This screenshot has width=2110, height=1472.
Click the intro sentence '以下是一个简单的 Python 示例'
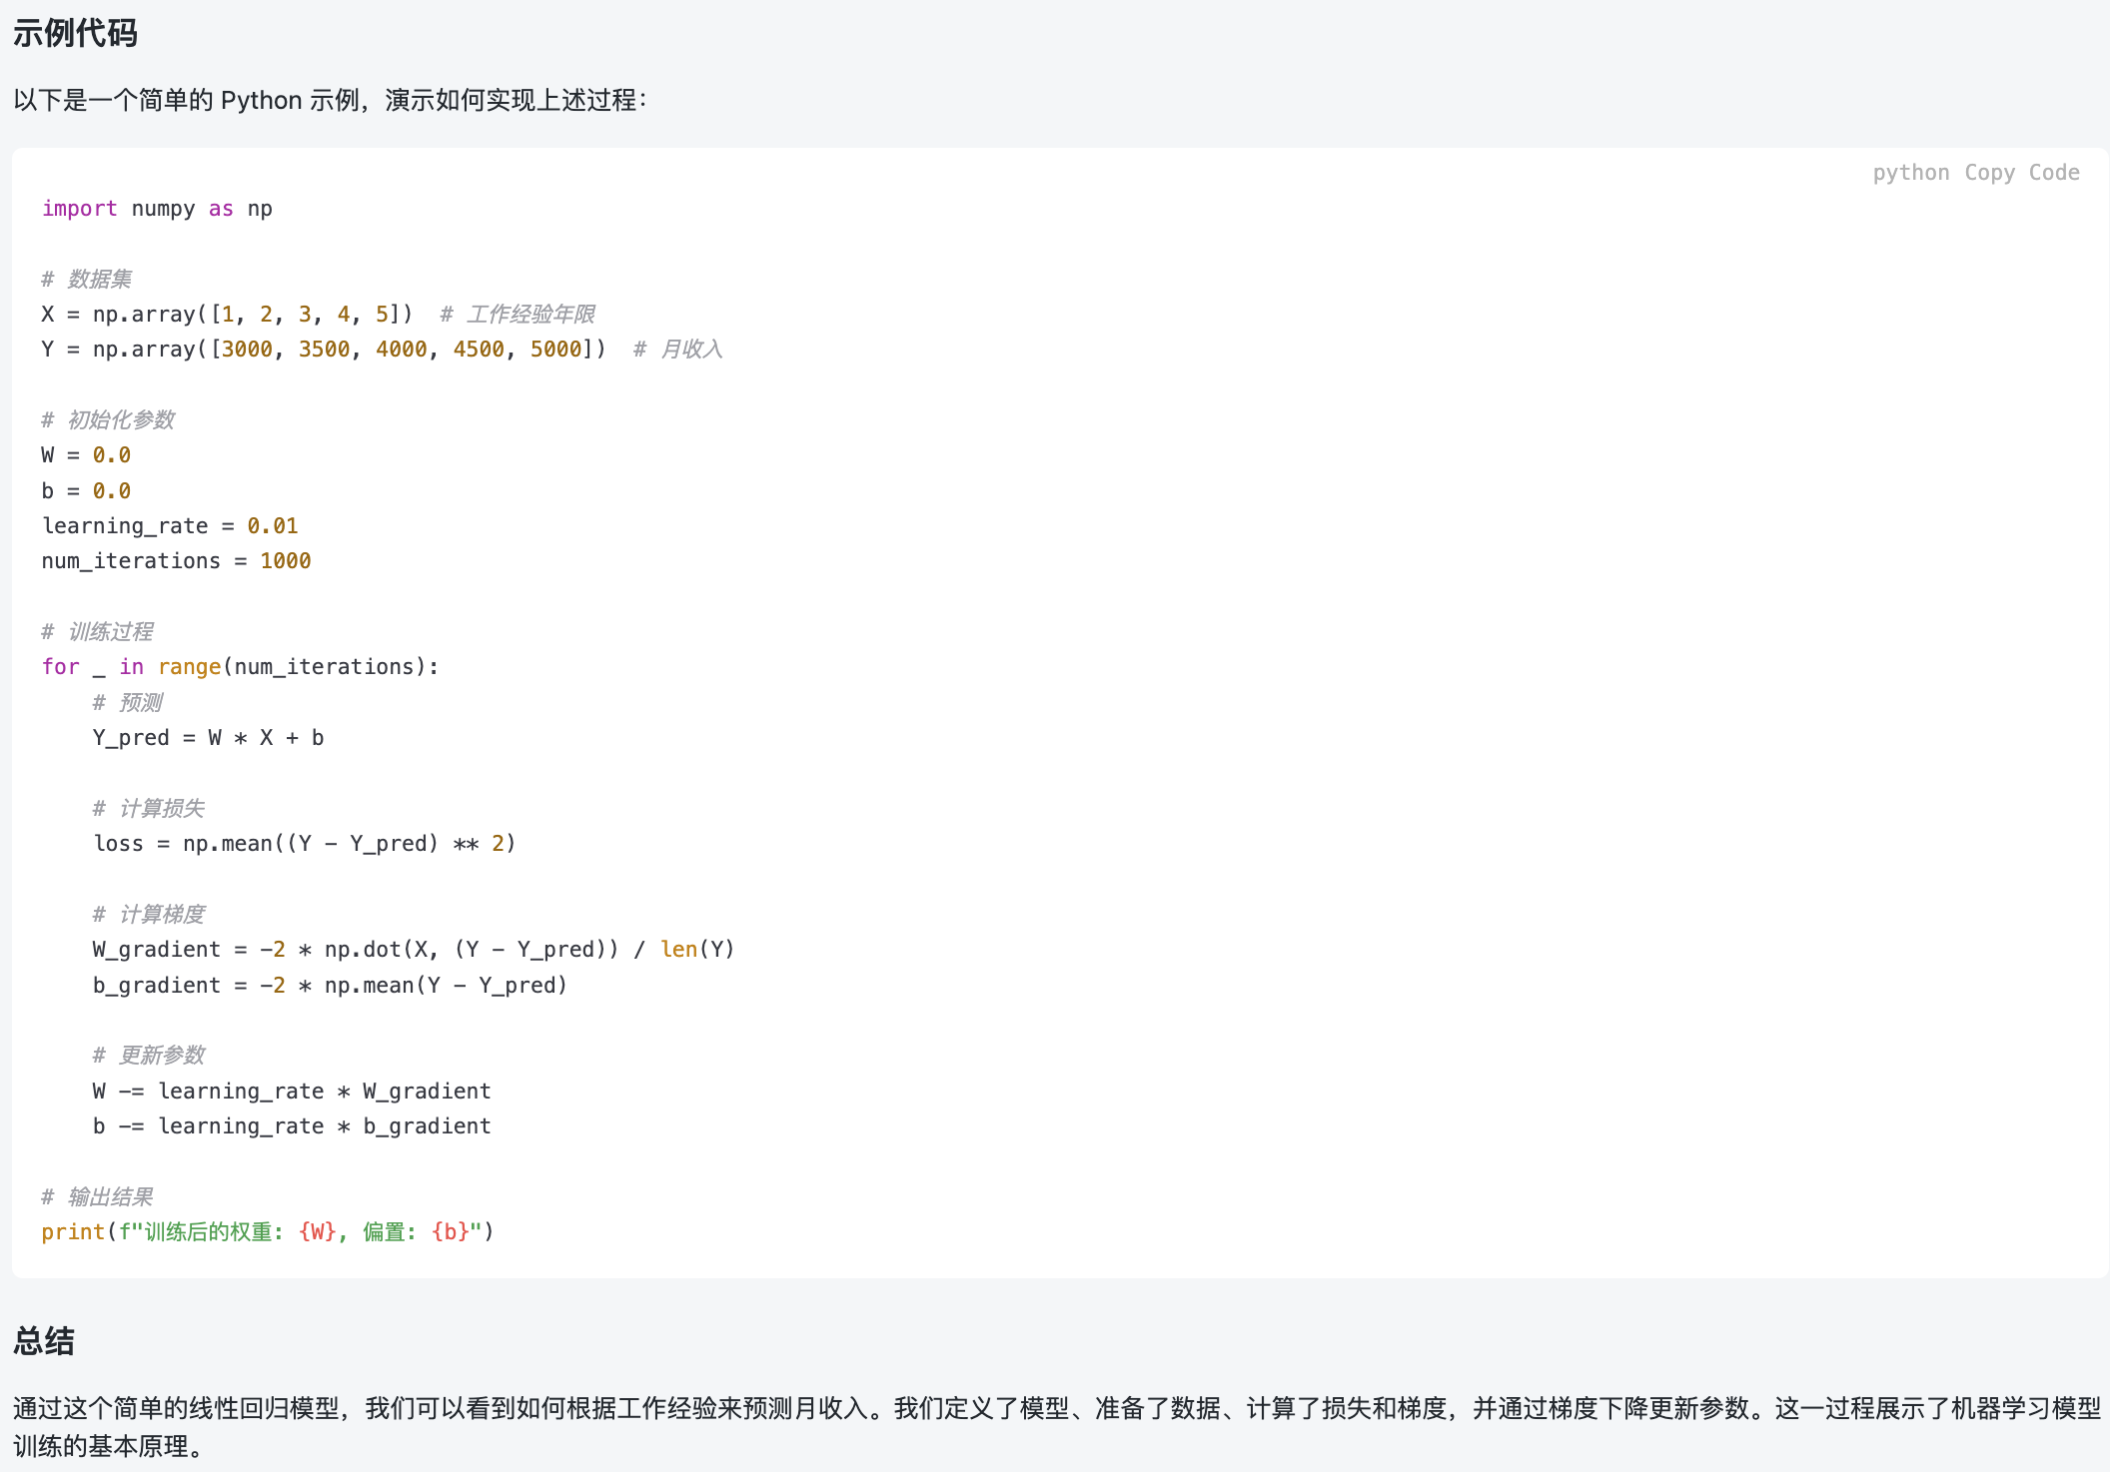331,100
